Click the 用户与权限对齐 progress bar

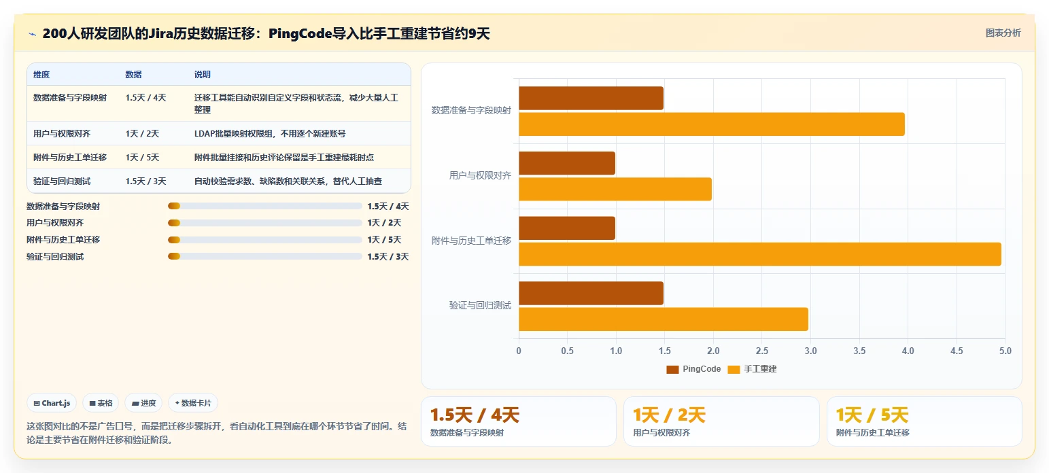coord(264,222)
